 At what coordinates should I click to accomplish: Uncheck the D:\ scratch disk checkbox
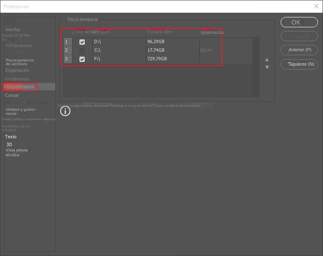pos(82,42)
